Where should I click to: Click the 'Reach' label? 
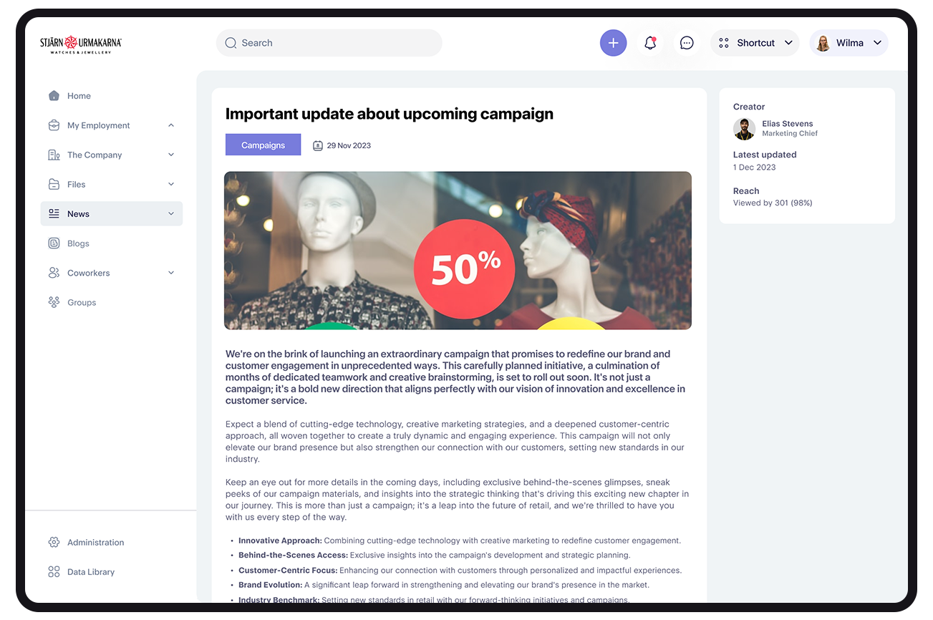click(x=746, y=191)
